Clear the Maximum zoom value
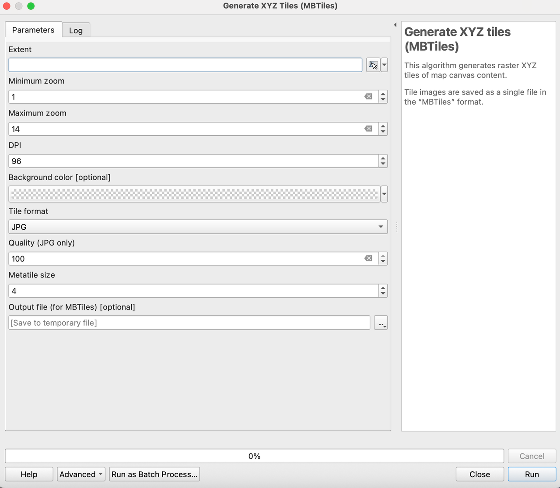Screen dimensions: 560x488 click(368, 129)
